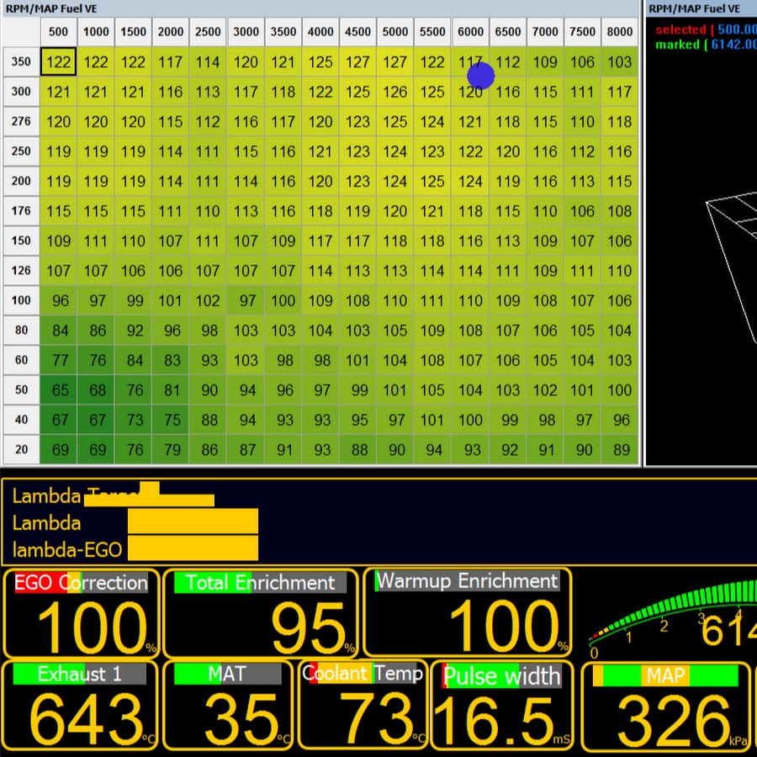Select the VE cell at 350 kPa, 500 RPM
This screenshot has height=757, width=757.
(59, 62)
